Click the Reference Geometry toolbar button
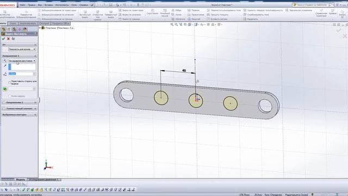Screen dimensions: 348x196 pyautogui.click(x=321, y=13)
